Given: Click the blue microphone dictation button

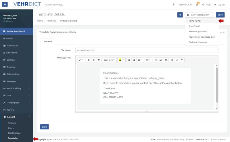Looking at the screenshot, I should [180, 15].
